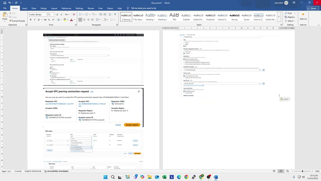Open Windows Start menu

105,177
